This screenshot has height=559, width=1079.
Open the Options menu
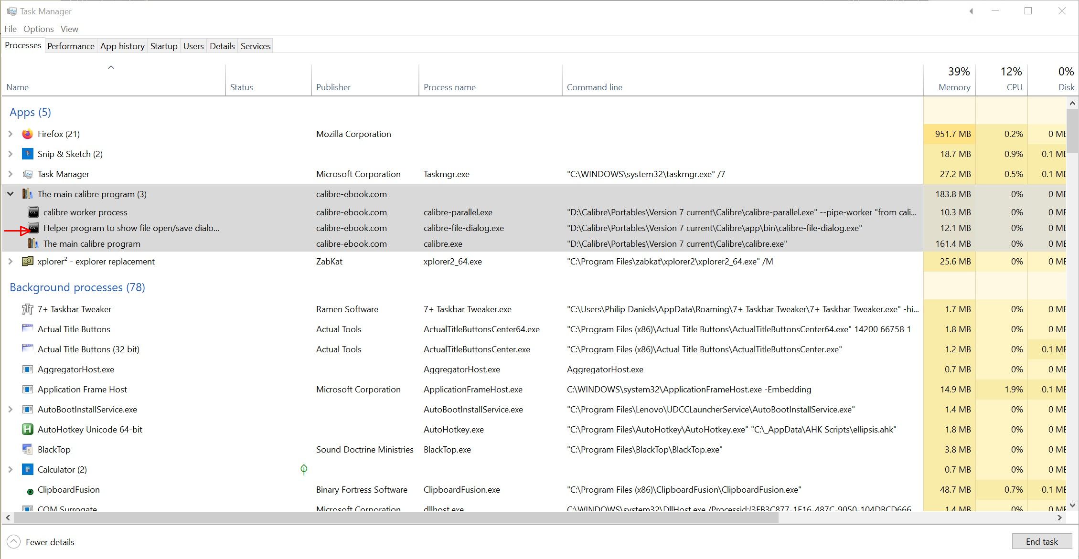pyautogui.click(x=38, y=29)
